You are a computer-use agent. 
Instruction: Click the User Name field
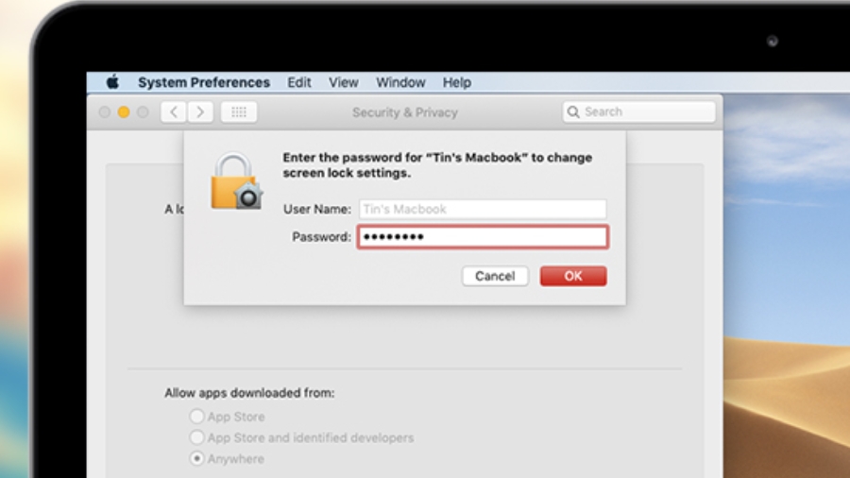(x=483, y=209)
